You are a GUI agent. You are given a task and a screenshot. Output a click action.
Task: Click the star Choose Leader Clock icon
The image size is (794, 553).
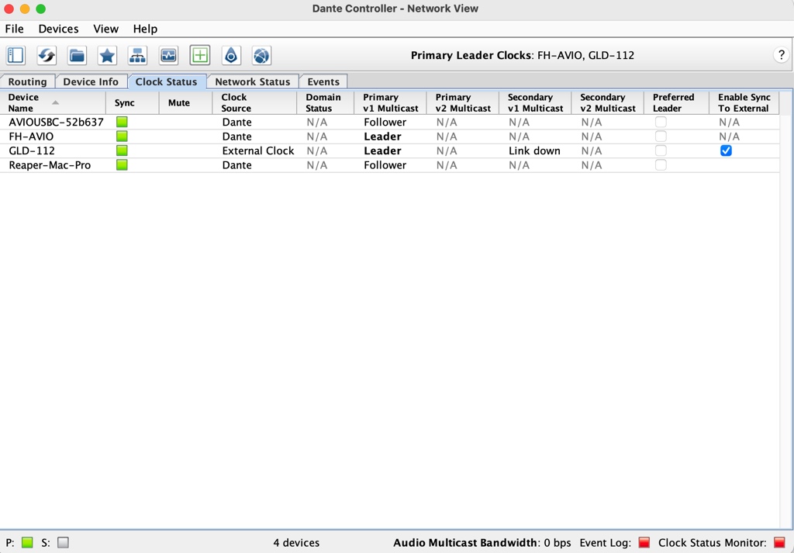(107, 55)
